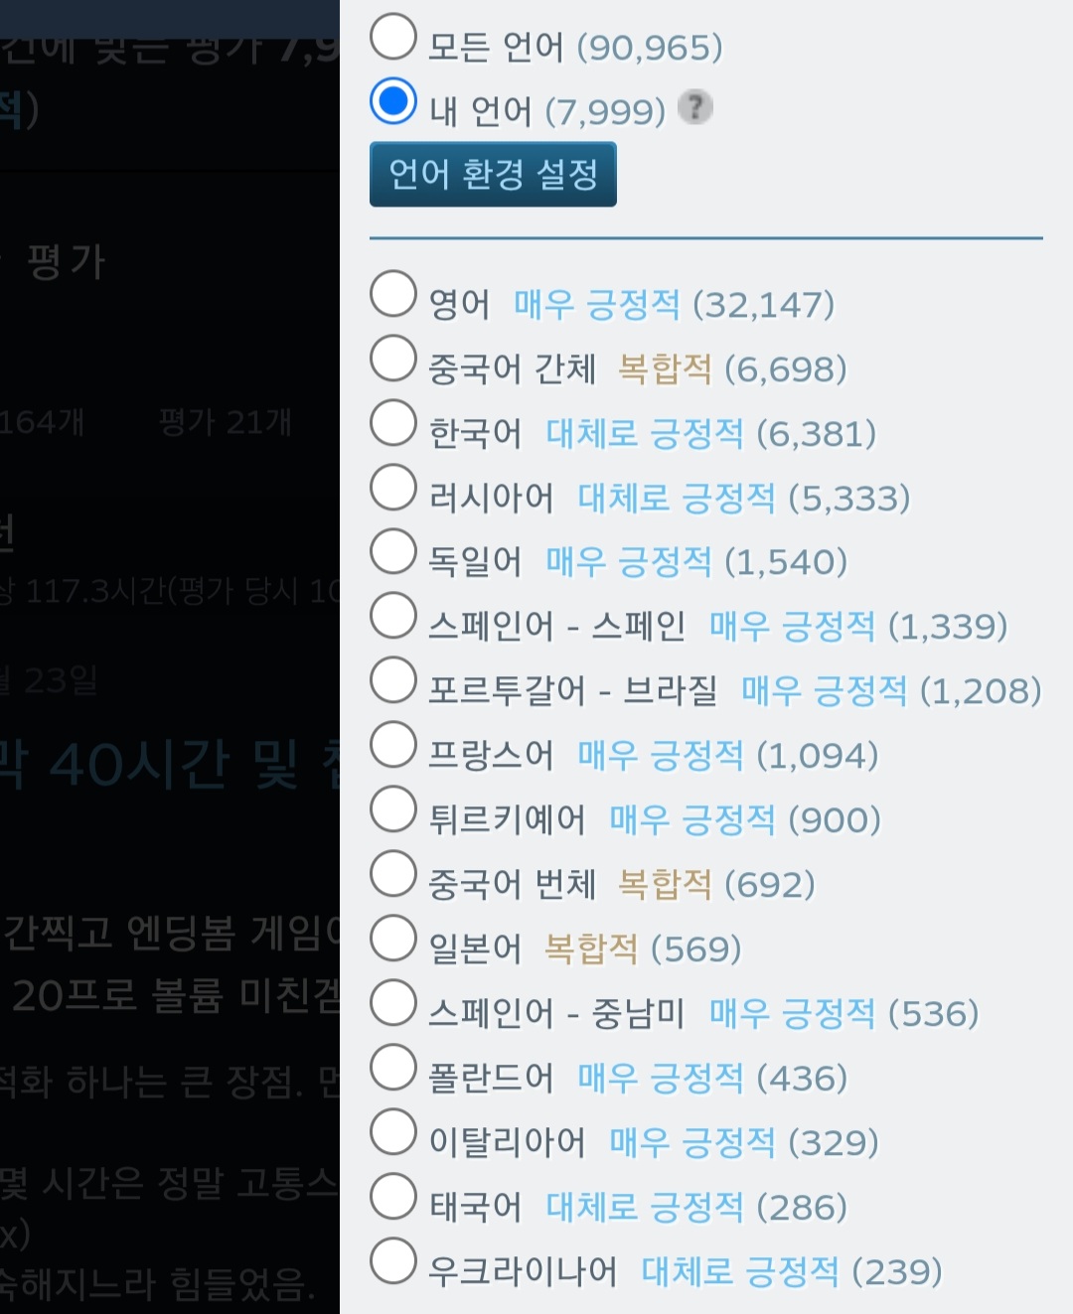Select the 모든 언어 radio button

click(393, 37)
